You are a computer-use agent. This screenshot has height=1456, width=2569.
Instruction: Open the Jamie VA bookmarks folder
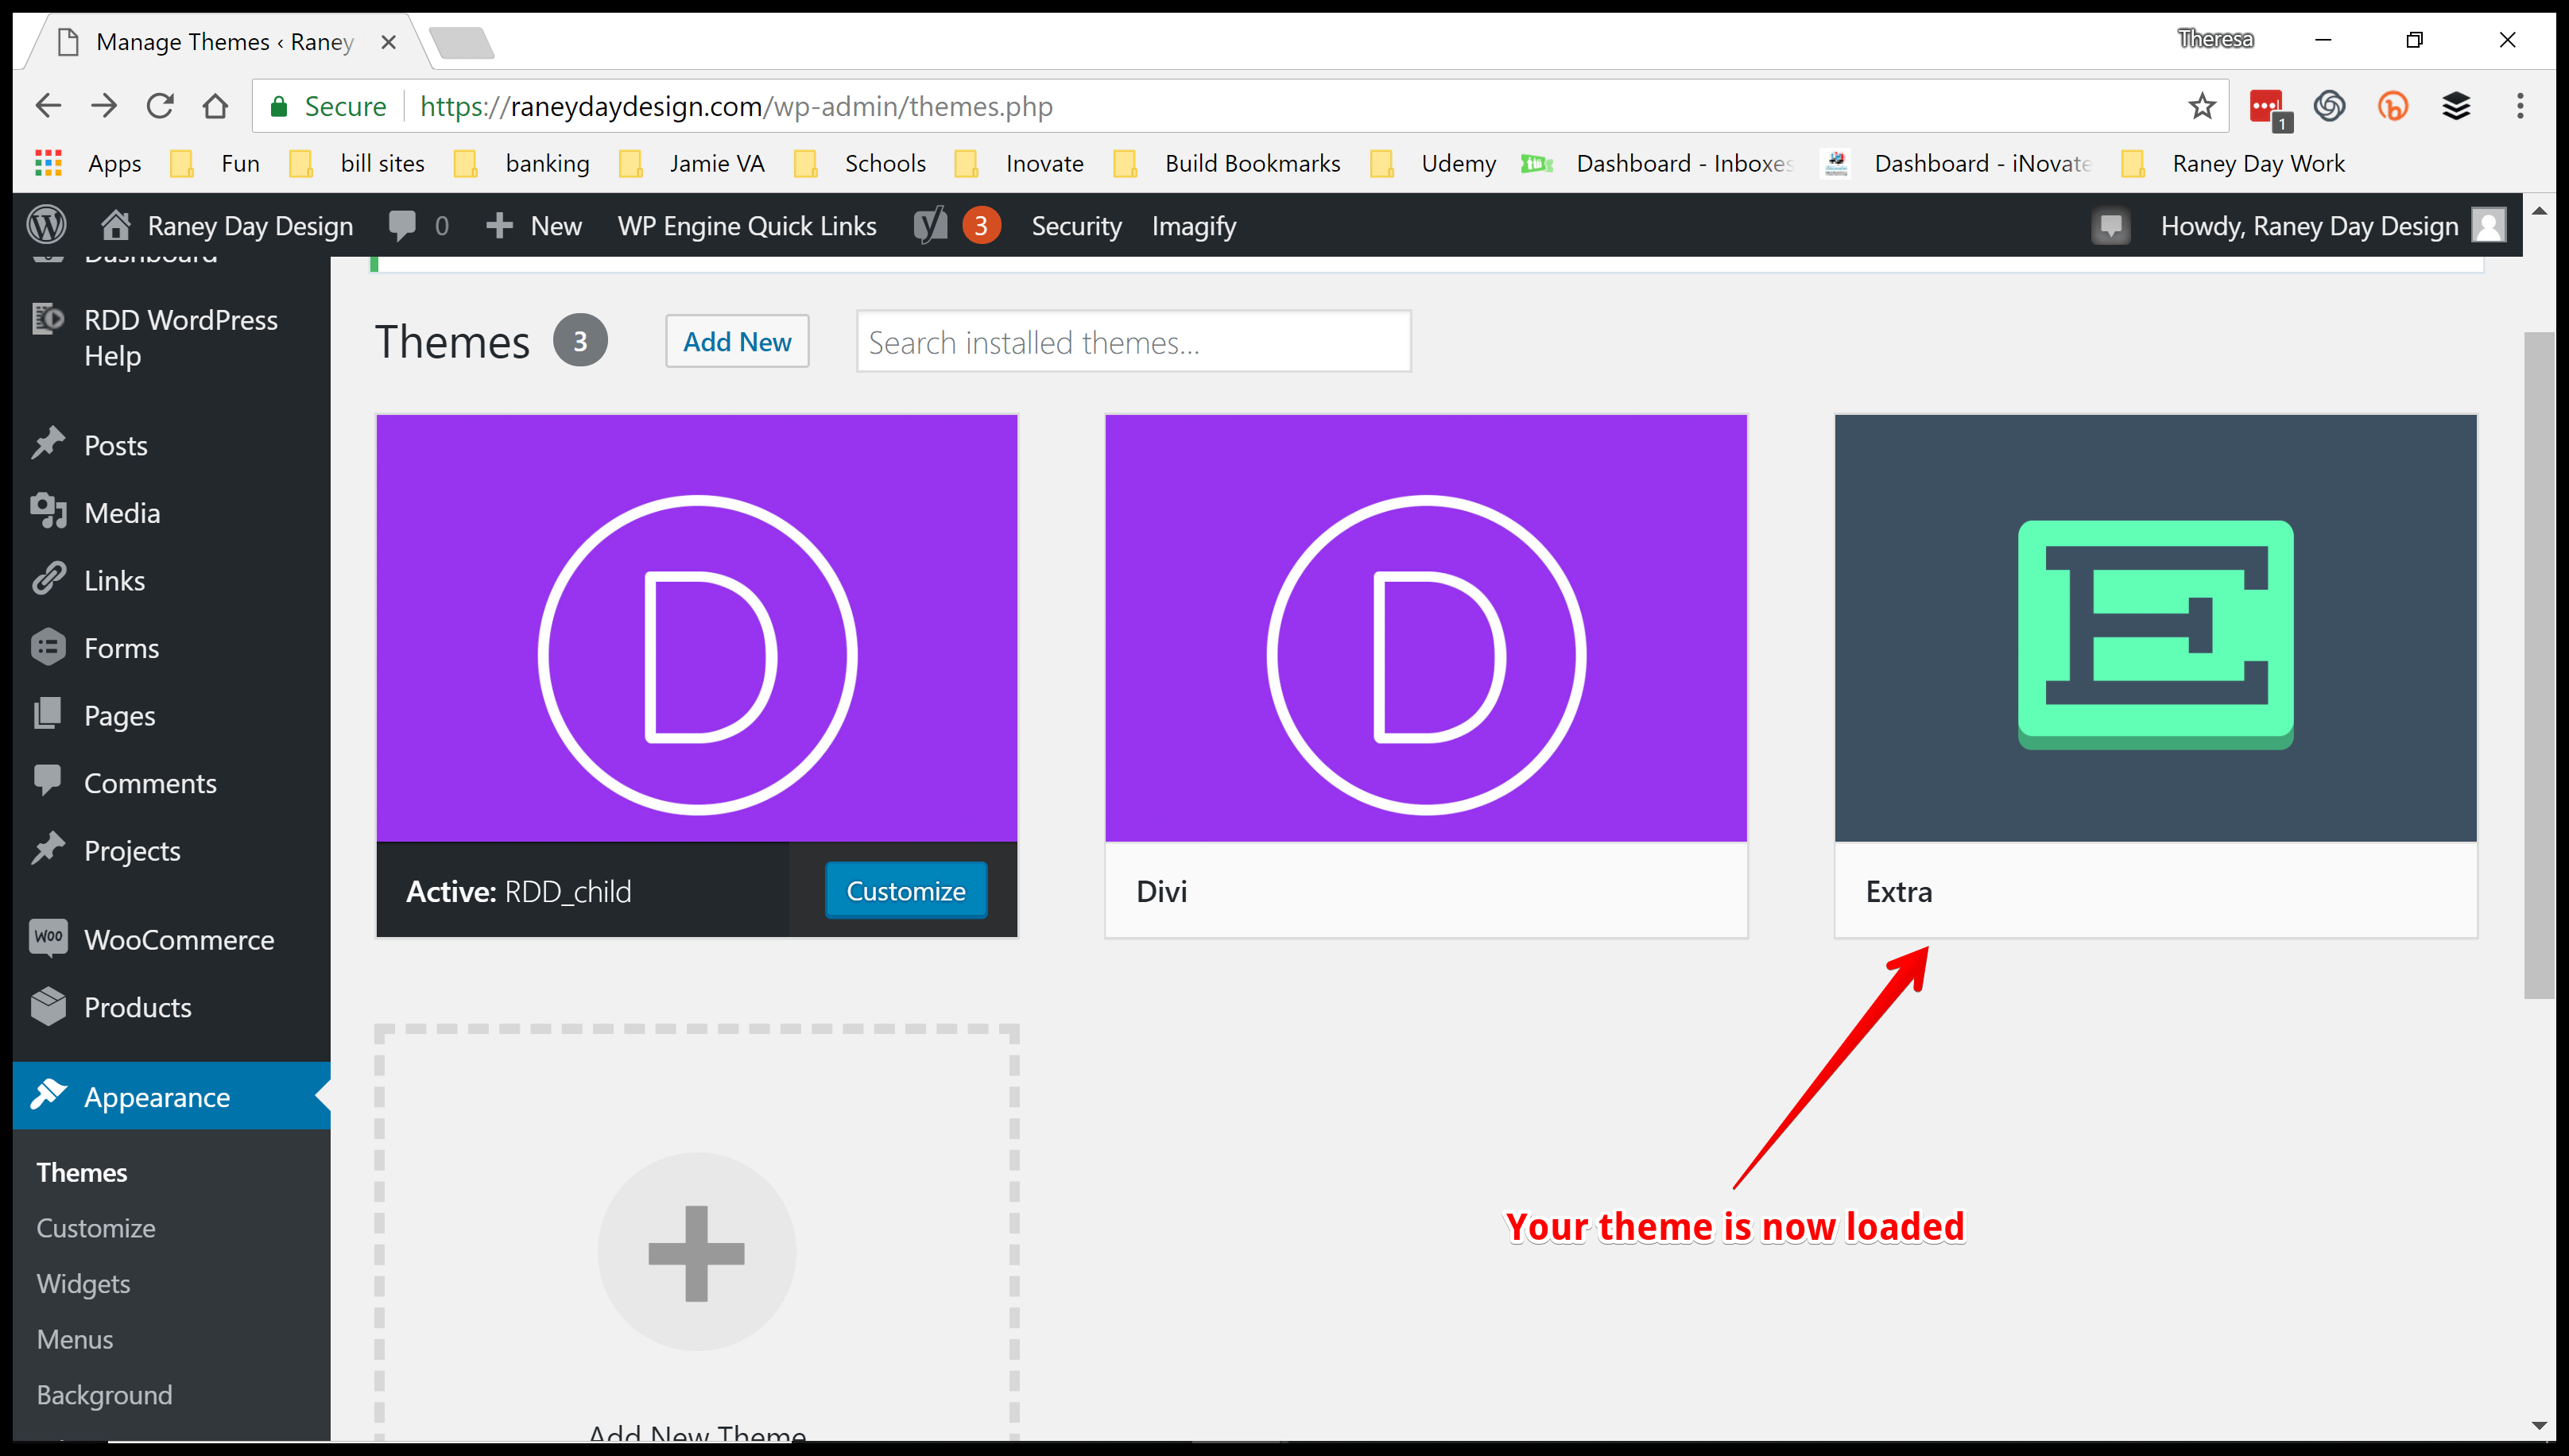[x=691, y=163]
